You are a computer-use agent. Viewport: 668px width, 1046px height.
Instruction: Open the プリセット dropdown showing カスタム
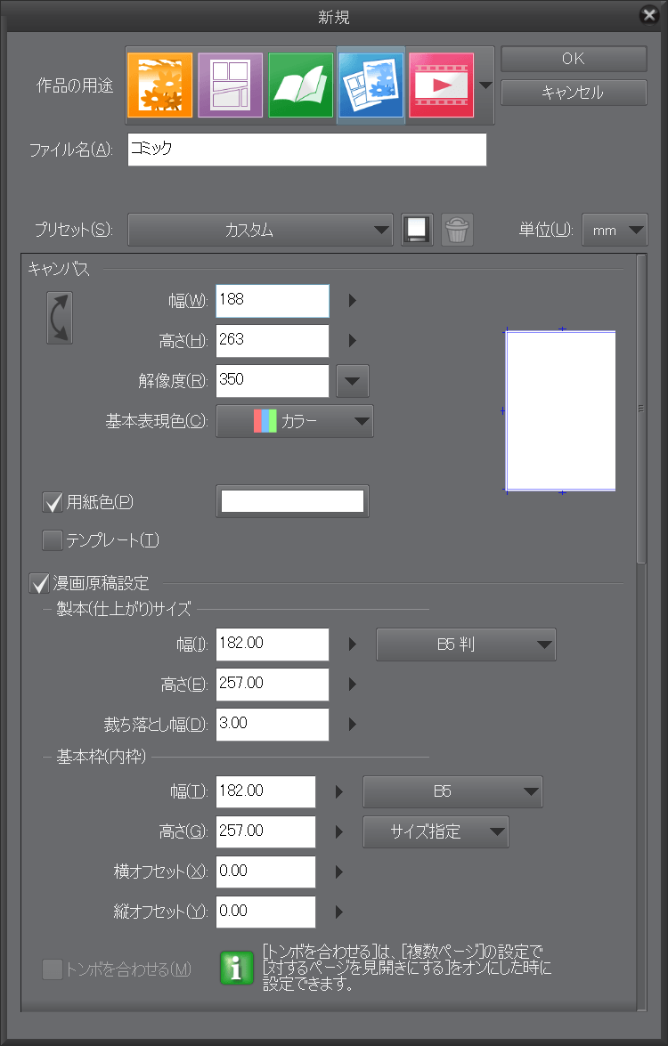260,230
